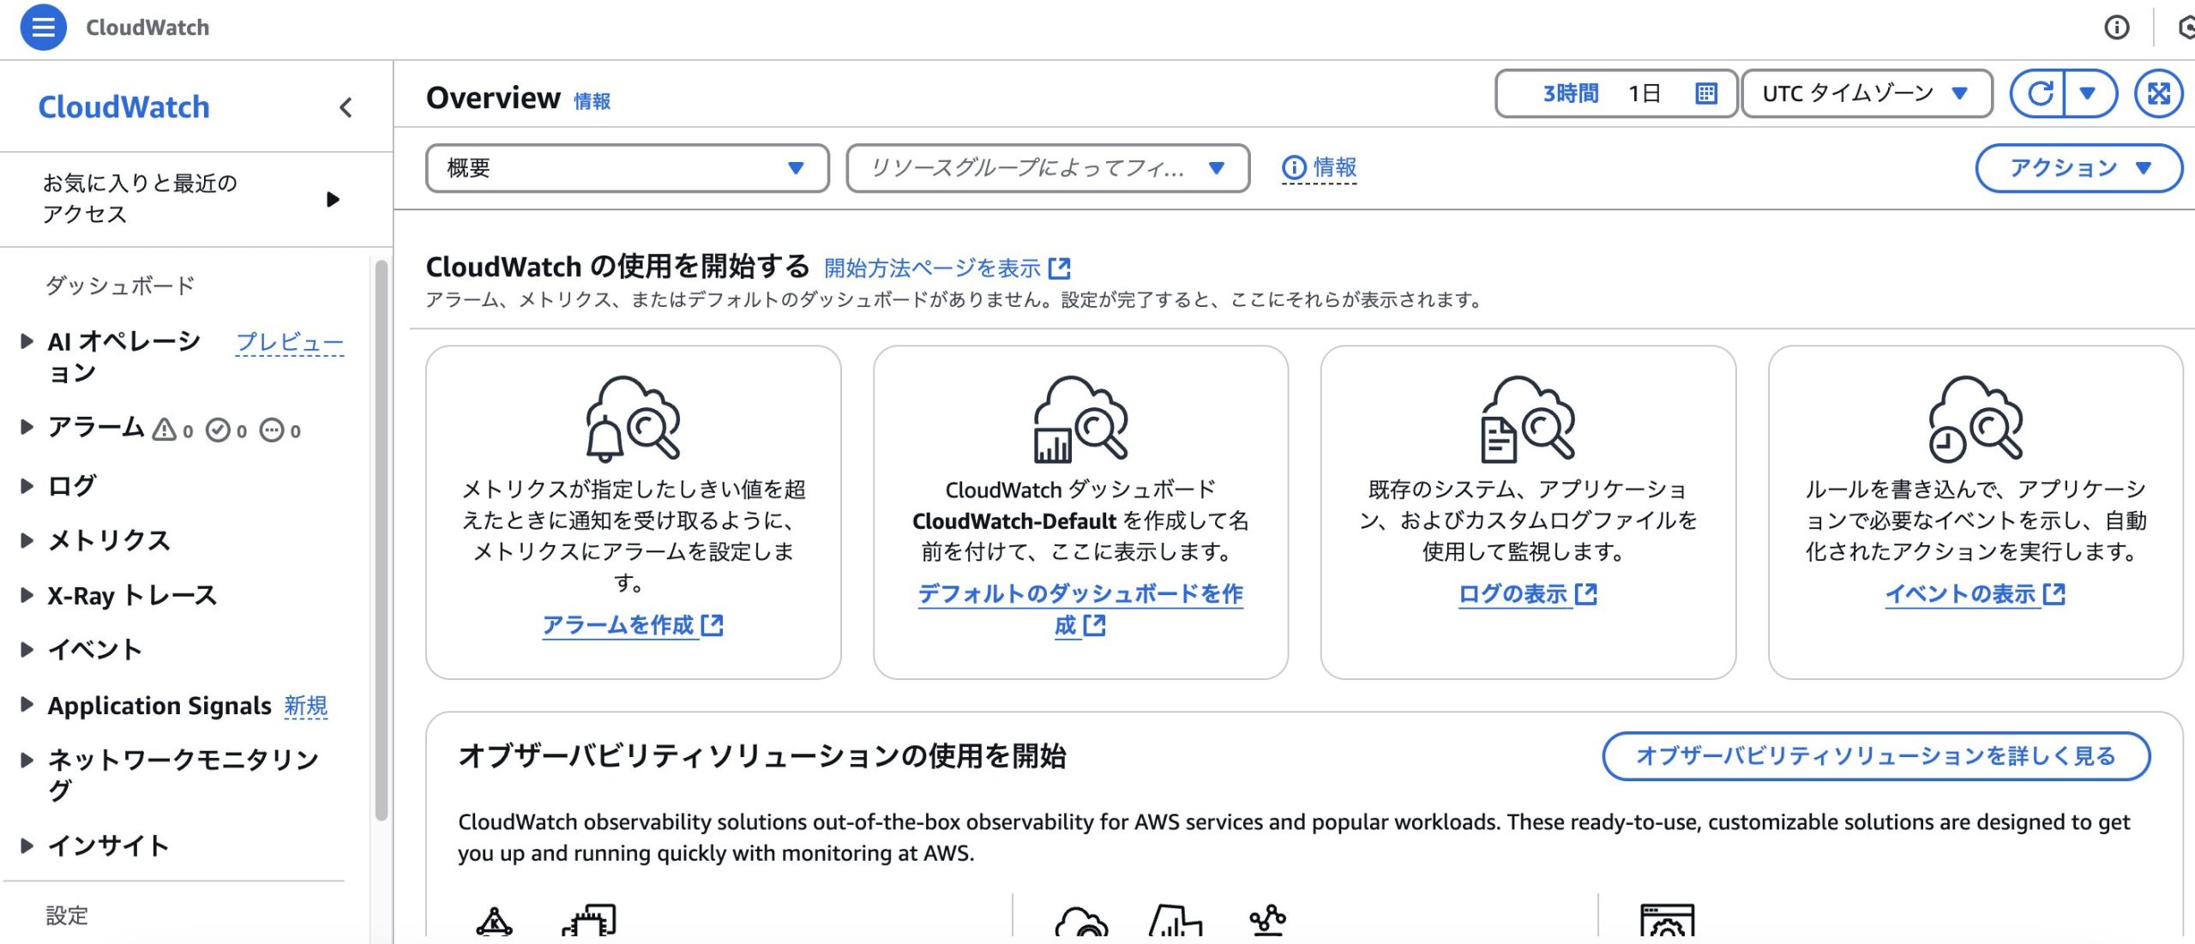Click the info circle icon in top bar
This screenshot has height=944, width=2195.
pos(2116,27)
